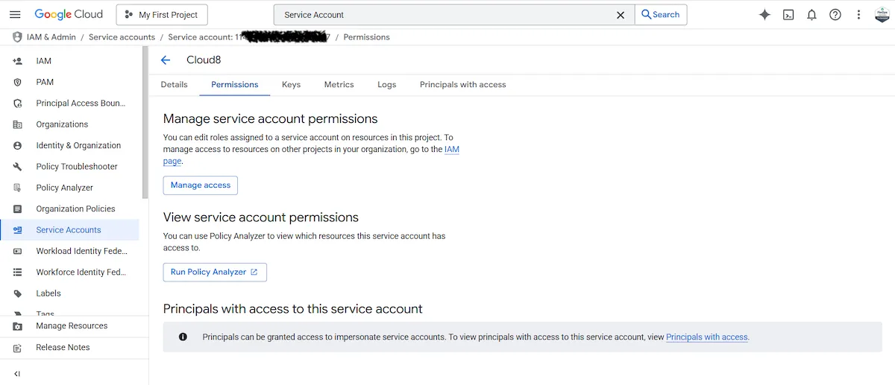The image size is (895, 385).
Task: Click the PAM shield sidebar icon
Action: tap(17, 82)
